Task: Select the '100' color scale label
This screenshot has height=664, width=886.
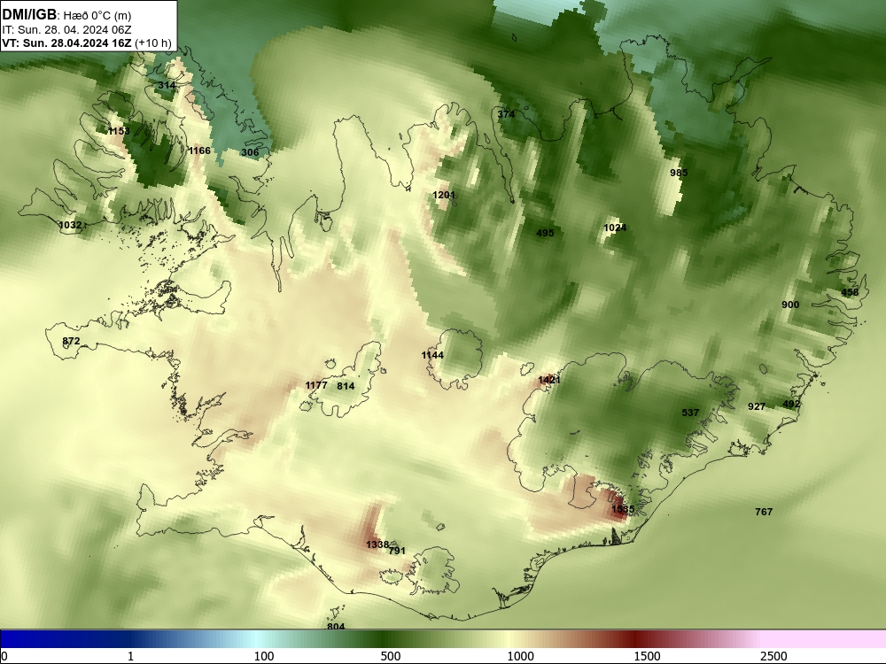Action: click(x=264, y=656)
